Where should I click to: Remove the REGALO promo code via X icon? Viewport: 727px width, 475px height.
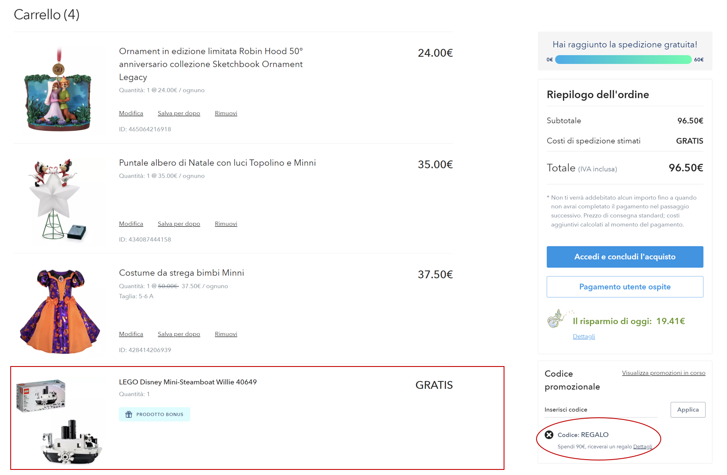549,435
